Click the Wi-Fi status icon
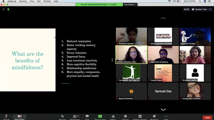Screen dimensions: 214x120 [169, 1]
